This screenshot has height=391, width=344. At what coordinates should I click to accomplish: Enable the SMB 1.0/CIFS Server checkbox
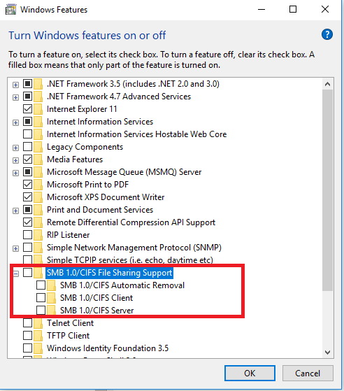41,310
